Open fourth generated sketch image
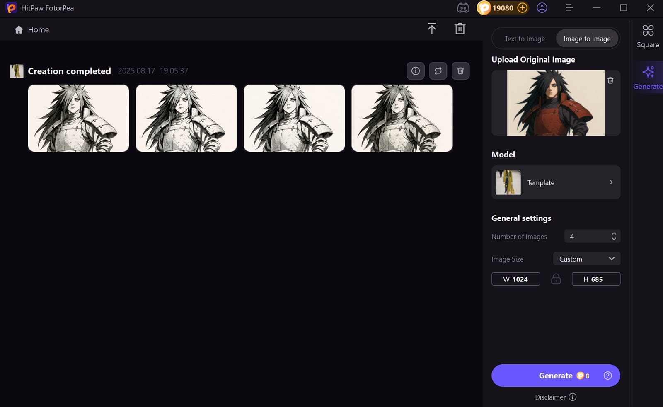Viewport: 663px width, 407px height. pos(402,118)
